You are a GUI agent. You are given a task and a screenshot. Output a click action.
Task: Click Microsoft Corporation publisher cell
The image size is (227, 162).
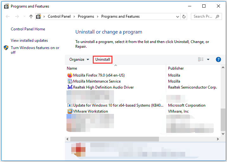(187, 105)
